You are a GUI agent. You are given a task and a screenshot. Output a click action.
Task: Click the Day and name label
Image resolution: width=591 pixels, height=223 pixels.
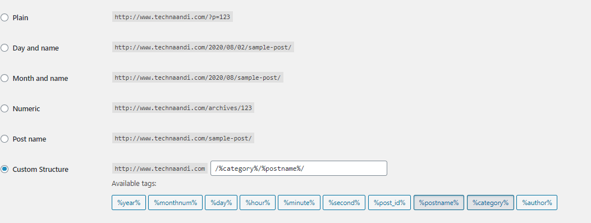(36, 48)
